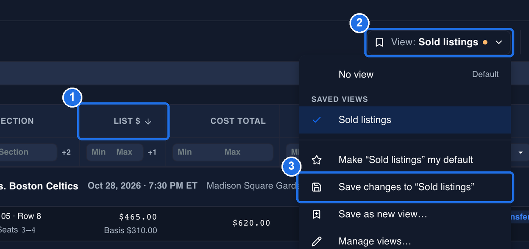
Task: Click the bookmark-plus new view icon
Action: (x=317, y=214)
